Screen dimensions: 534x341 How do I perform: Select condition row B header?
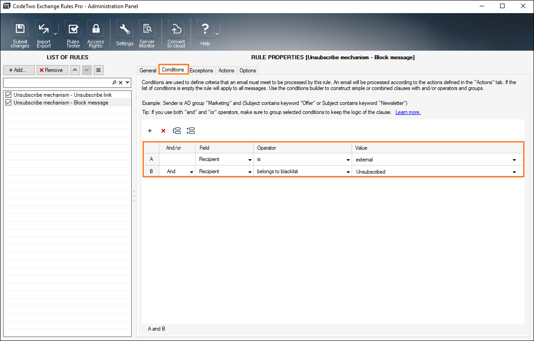click(x=151, y=171)
